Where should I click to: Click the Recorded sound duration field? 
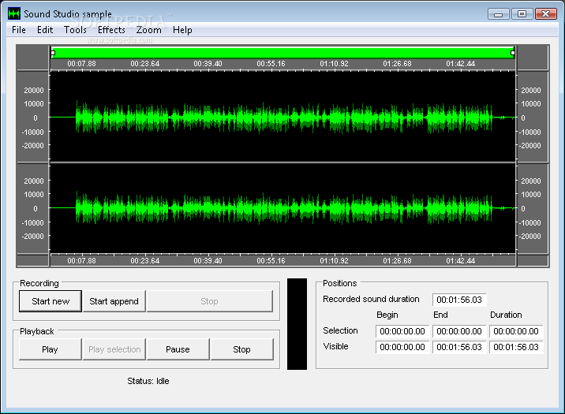[x=459, y=300]
